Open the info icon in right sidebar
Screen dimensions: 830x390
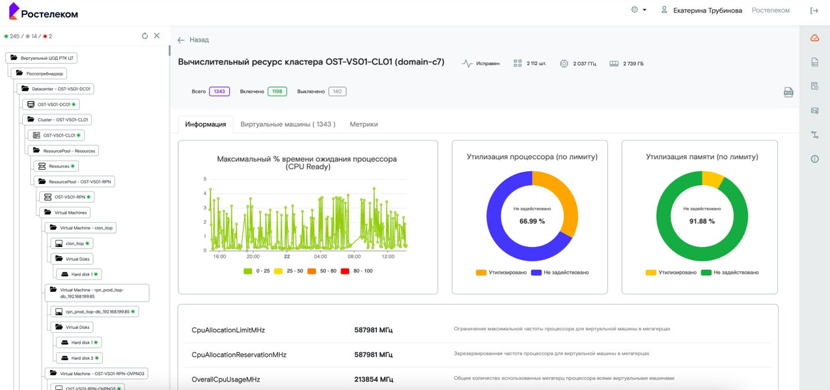click(814, 159)
